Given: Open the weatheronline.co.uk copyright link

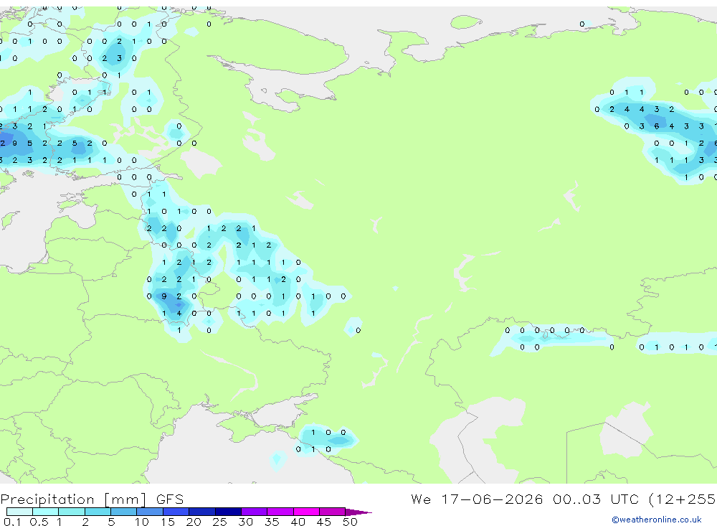Looking at the screenshot, I should [657, 520].
